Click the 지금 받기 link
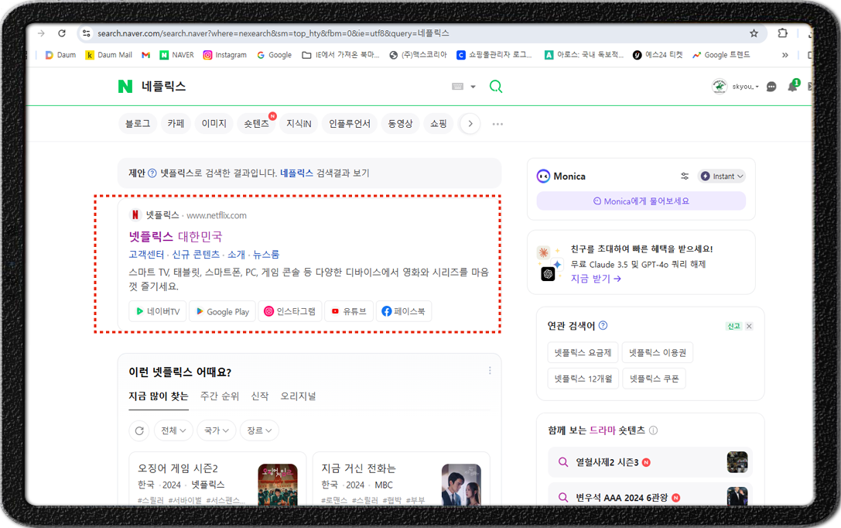The height and width of the screenshot is (528, 841). tap(596, 279)
